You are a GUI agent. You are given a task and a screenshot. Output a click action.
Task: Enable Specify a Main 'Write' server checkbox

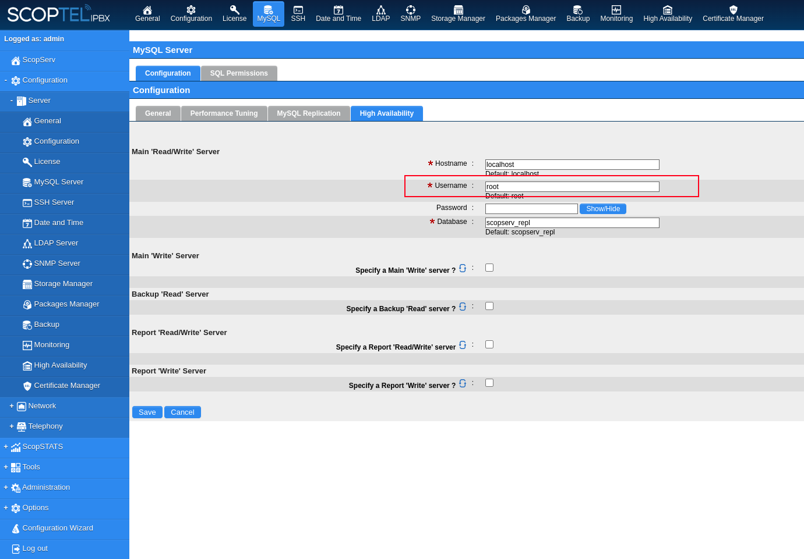pos(489,268)
